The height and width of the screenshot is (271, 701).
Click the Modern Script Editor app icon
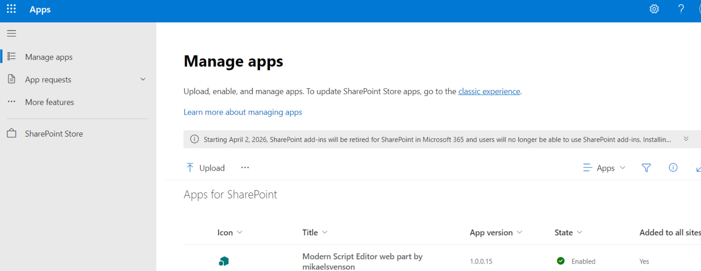[x=224, y=261]
